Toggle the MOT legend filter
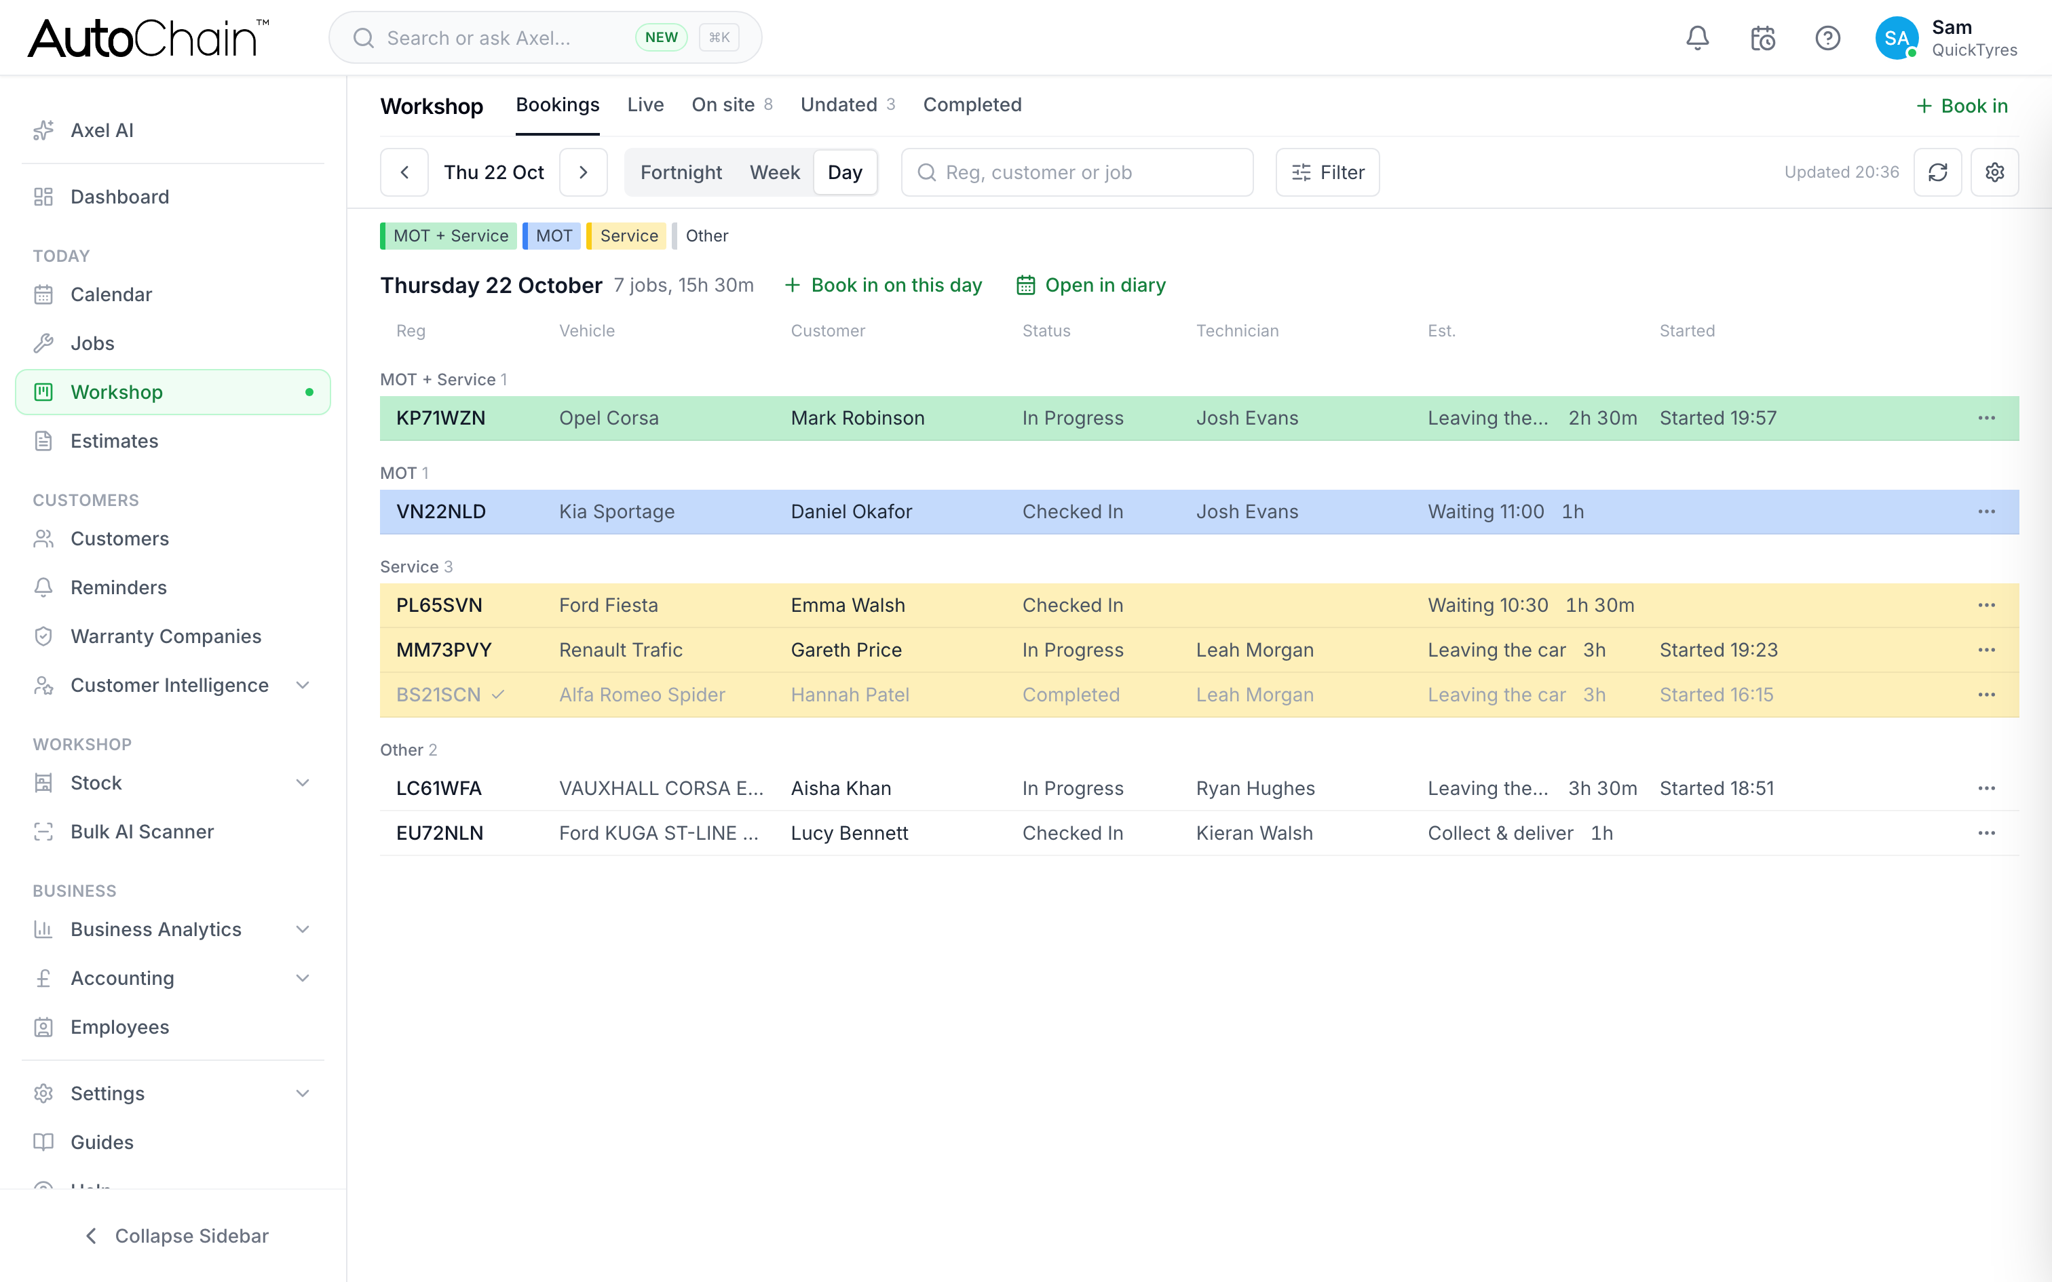Viewport: 2052px width, 1282px height. tap(552, 236)
